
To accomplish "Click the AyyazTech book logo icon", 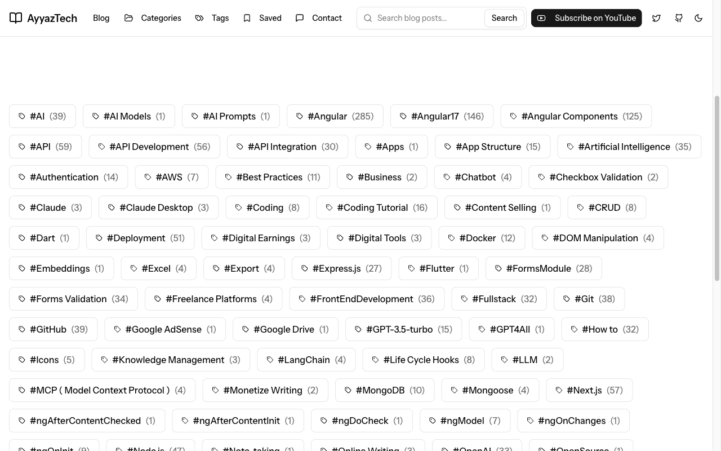I will tap(16, 18).
